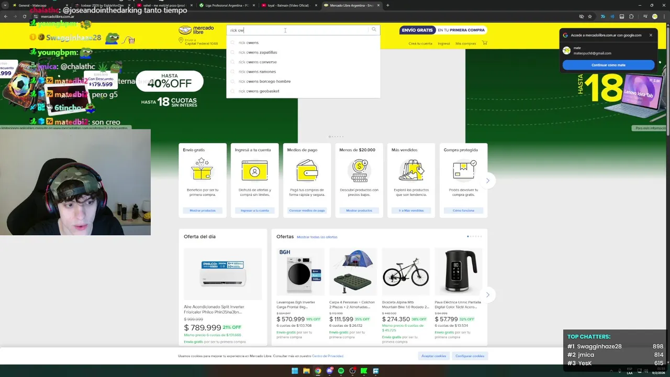Show next benefit cards with right chevron
This screenshot has height=377, width=670.
487,181
